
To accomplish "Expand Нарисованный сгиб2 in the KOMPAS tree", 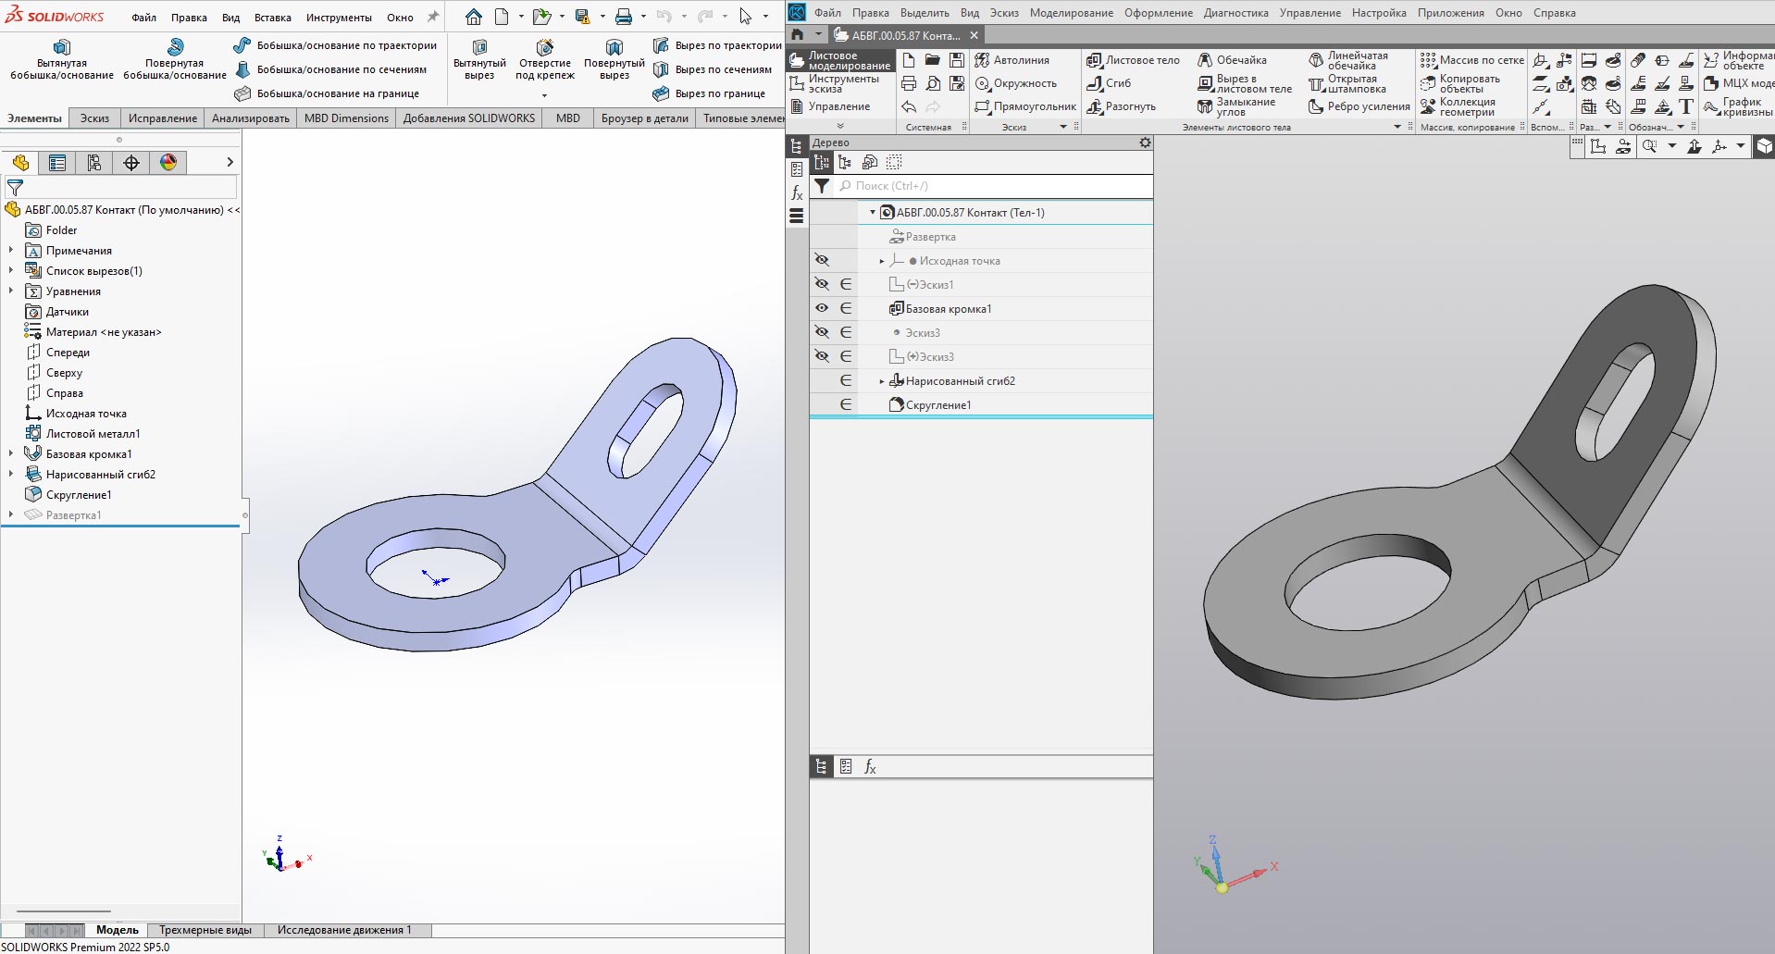I will (x=882, y=381).
